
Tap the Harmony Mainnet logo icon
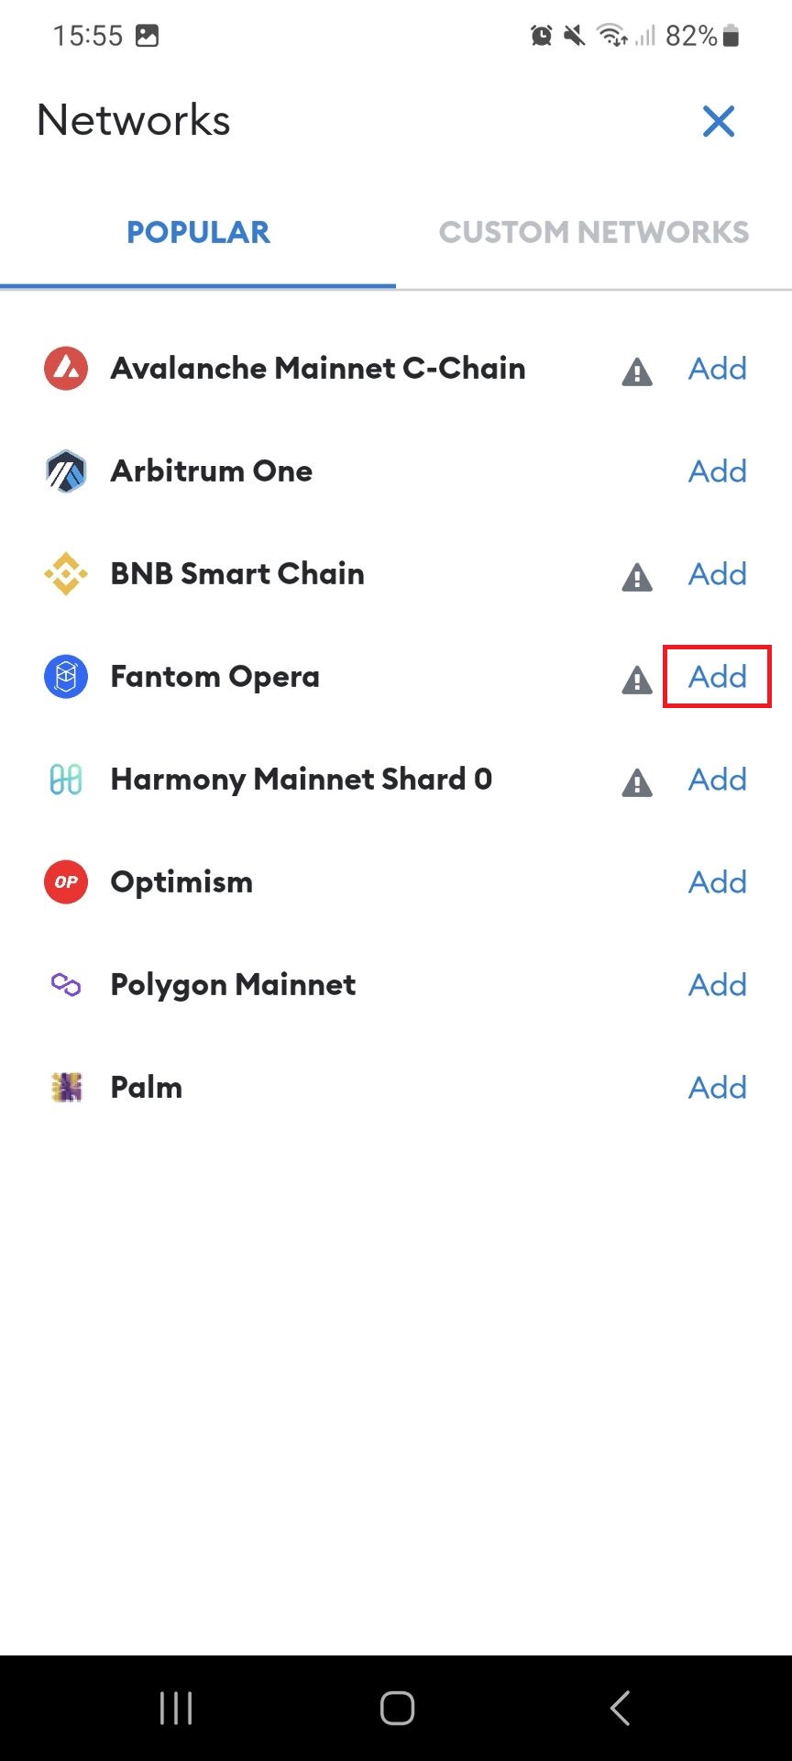66,780
